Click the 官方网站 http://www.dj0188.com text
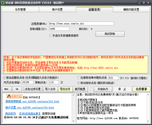Image resolution: width=152 pixels, height=125 pixels. pyautogui.click(x=97, y=118)
